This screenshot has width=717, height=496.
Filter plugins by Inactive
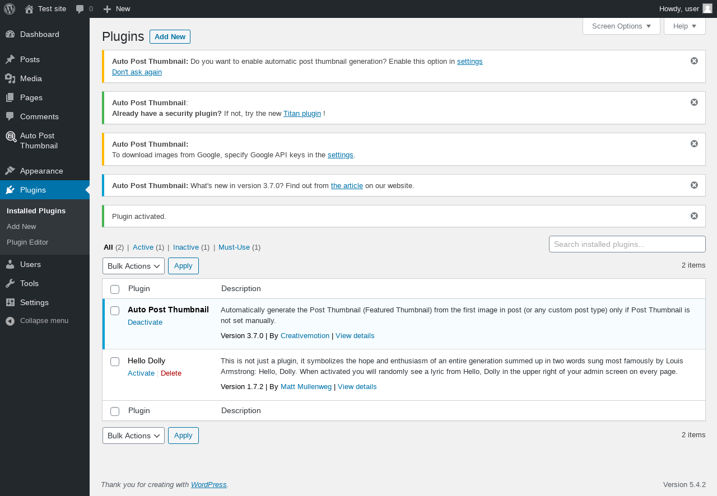(185, 247)
